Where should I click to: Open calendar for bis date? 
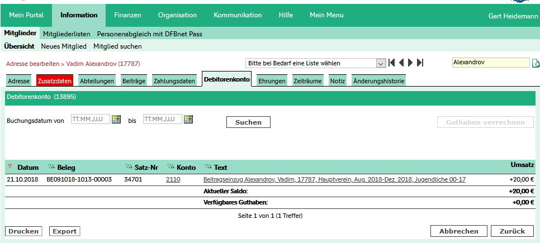tap(188, 120)
